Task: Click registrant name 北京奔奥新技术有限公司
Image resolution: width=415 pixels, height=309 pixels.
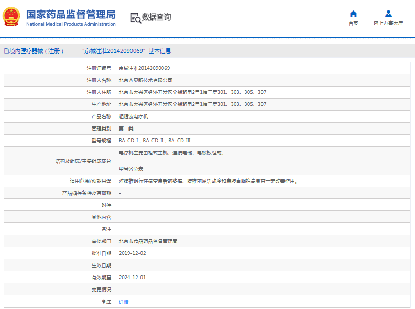Action: tap(146, 80)
